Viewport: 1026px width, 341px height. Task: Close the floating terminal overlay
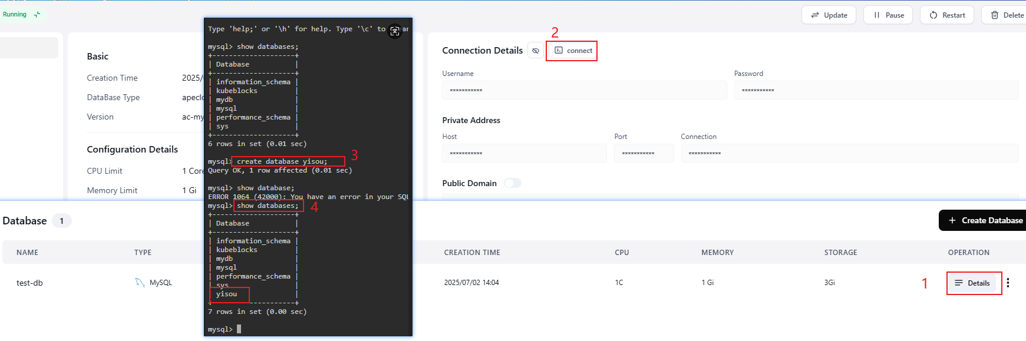395,31
